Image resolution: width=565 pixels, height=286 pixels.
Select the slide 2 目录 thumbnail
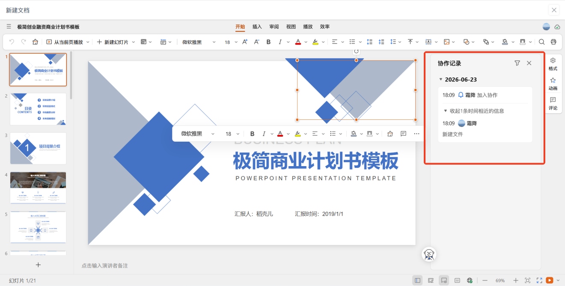pos(38,109)
